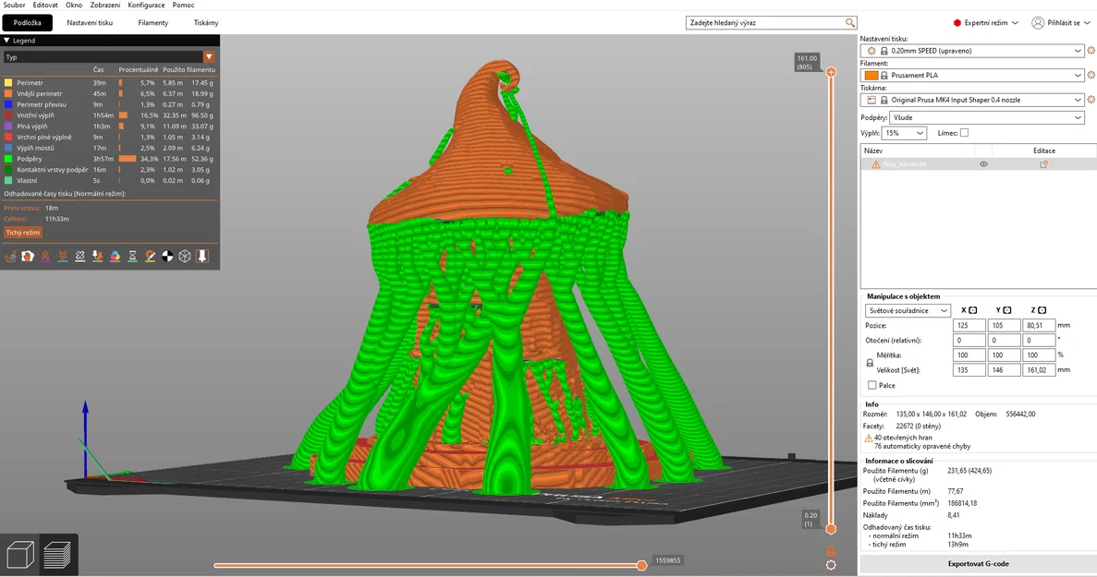Click Tichý režim button
This screenshot has height=577, width=1097.
[23, 233]
